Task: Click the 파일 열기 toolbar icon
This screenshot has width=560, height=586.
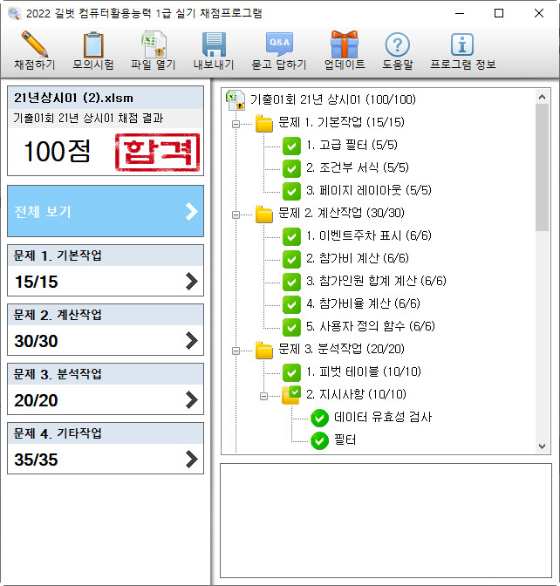Action: pyautogui.click(x=154, y=44)
